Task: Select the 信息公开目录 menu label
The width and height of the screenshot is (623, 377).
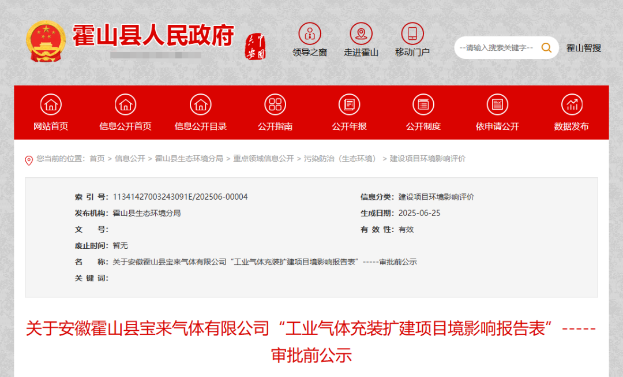Action: pyautogui.click(x=201, y=126)
